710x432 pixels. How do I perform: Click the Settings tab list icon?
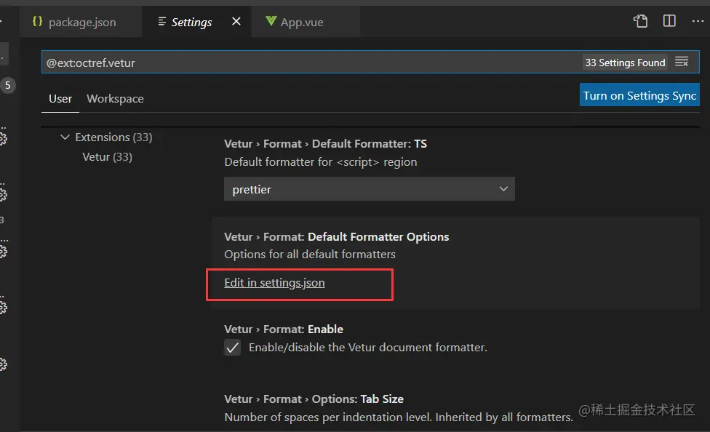point(162,22)
